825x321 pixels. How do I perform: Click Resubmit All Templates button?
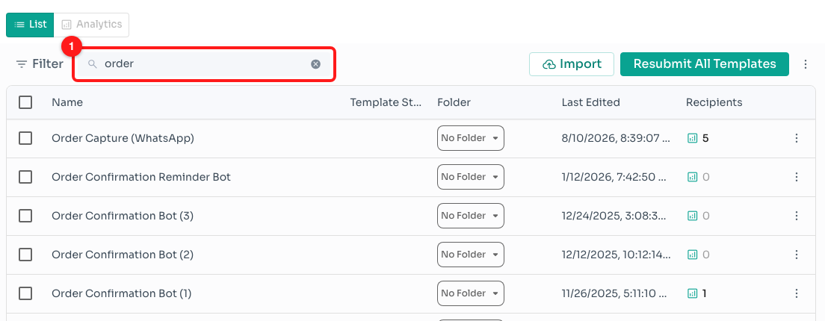pyautogui.click(x=705, y=64)
